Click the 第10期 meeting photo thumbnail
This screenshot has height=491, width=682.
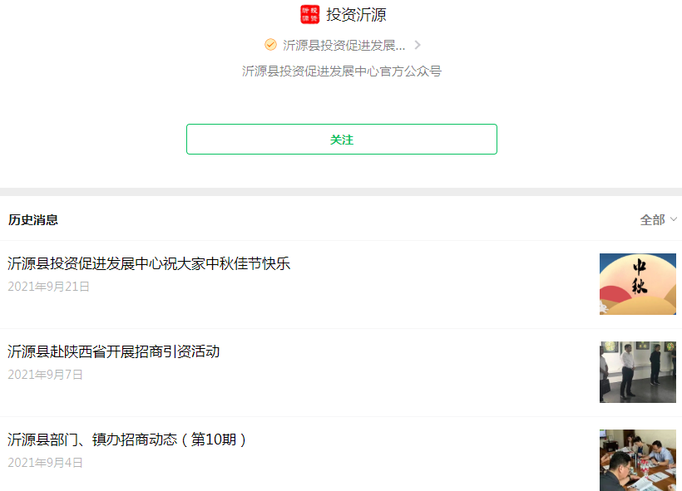click(x=637, y=459)
